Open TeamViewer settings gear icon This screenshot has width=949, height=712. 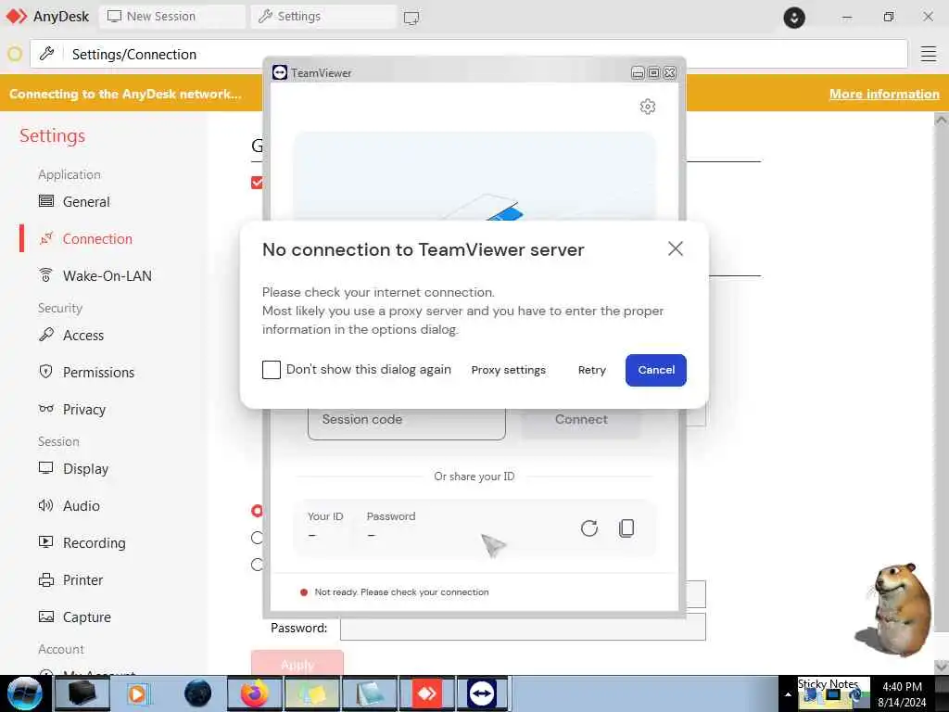[648, 107]
